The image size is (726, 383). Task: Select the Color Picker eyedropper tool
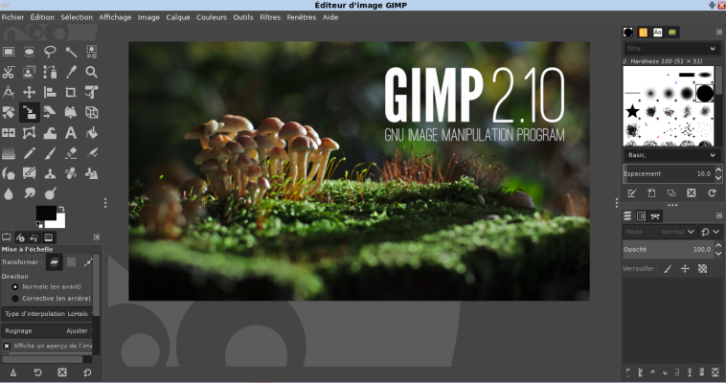[x=71, y=72]
